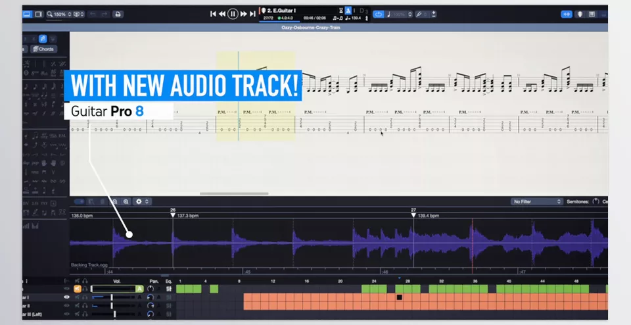Adjust the Semitones knob
The image size is (631, 325).
pos(596,201)
